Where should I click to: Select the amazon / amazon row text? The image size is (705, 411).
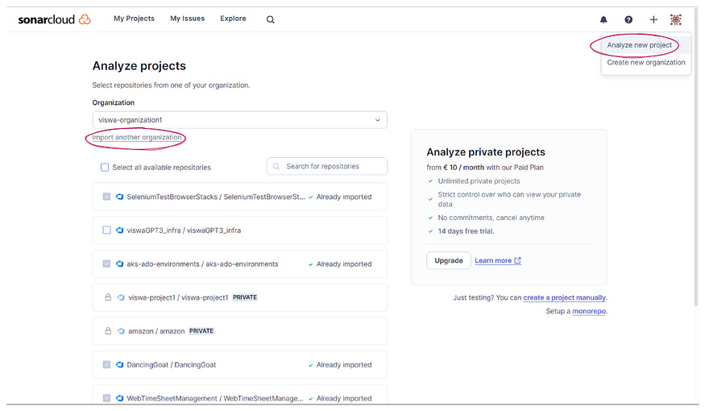pyautogui.click(x=156, y=331)
